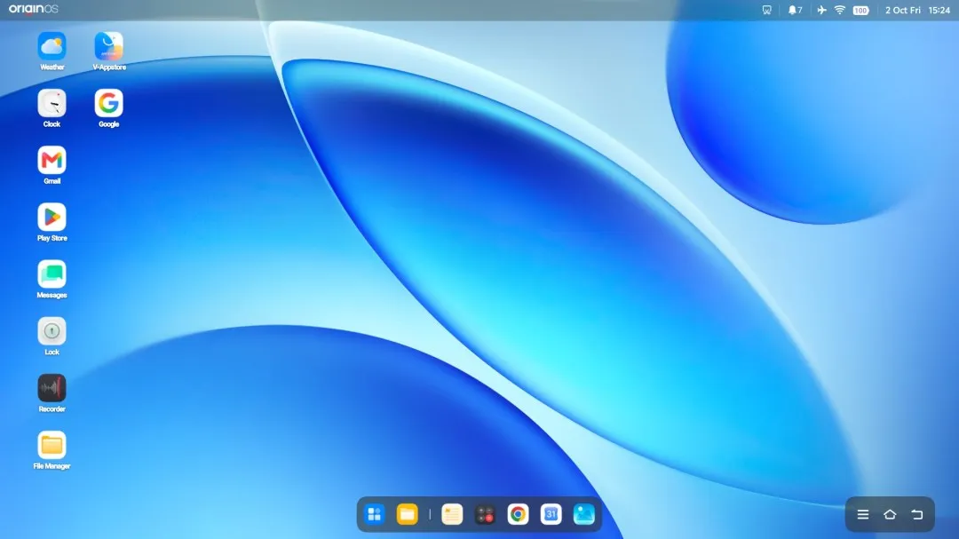Image resolution: width=959 pixels, height=539 pixels.
Task: Tap the back navigation button
Action: [916, 514]
